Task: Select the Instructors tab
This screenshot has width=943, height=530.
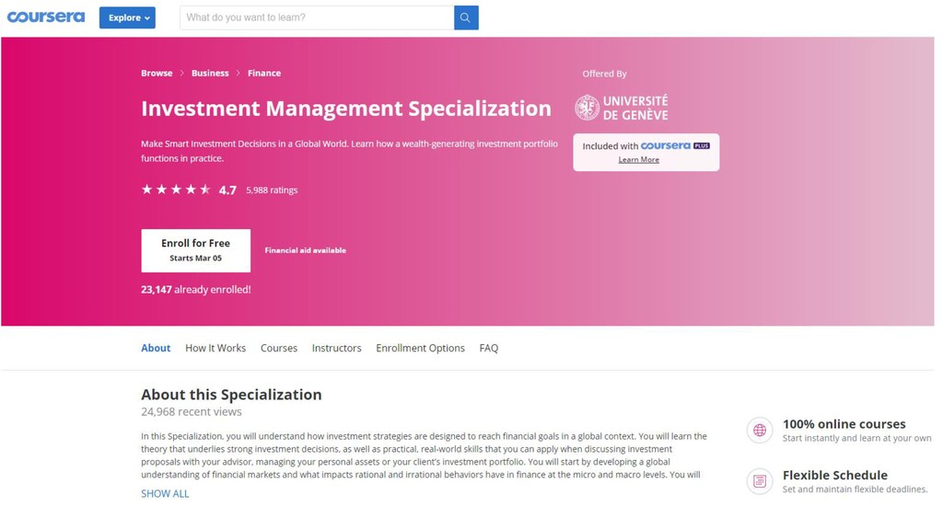Action: [x=337, y=348]
